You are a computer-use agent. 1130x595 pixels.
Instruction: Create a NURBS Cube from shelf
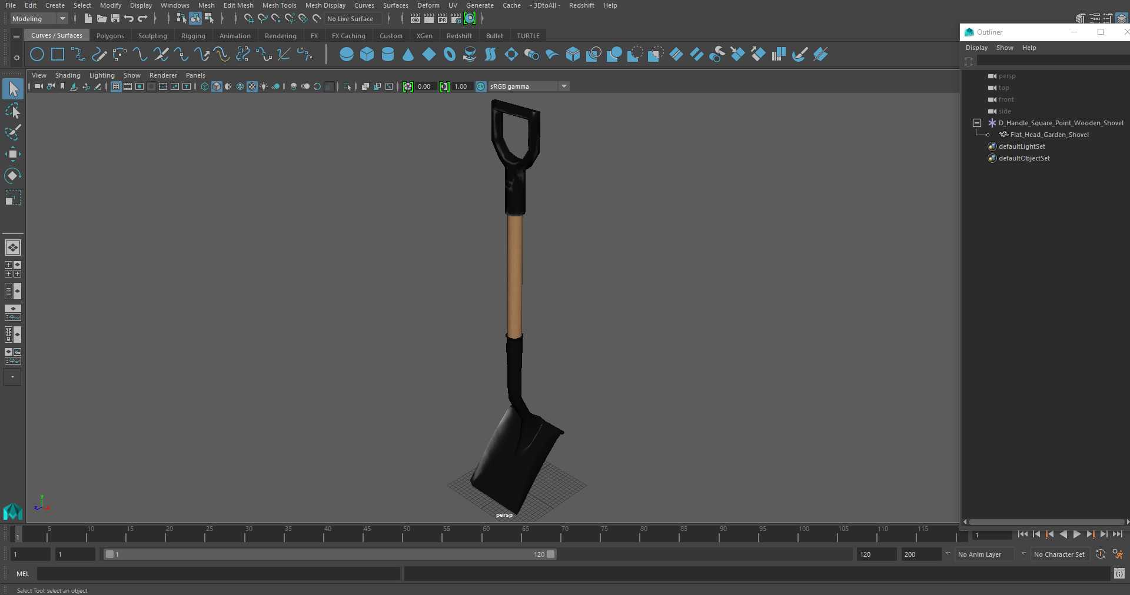click(367, 55)
